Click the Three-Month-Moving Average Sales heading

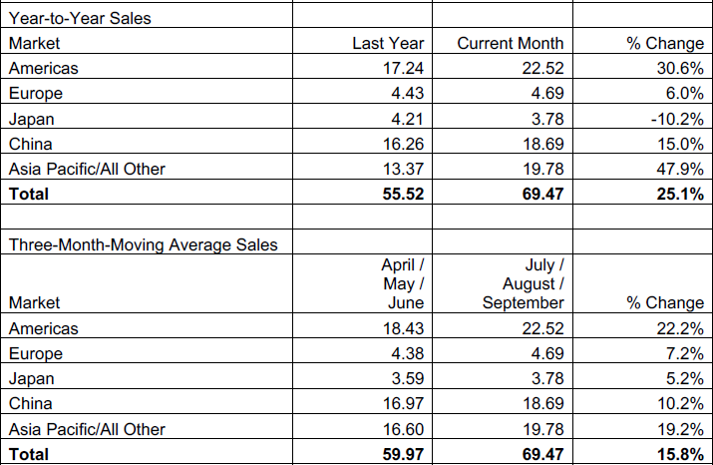(x=143, y=243)
